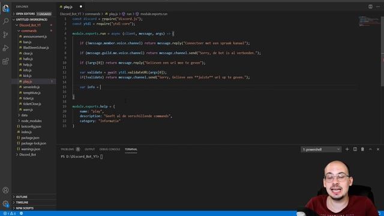Switch to the Terminal tab
This screenshot has height=216, width=384.
tap(131, 149)
